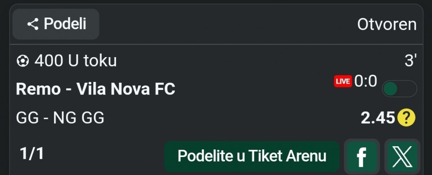Click the Podeli text label

[65, 24]
